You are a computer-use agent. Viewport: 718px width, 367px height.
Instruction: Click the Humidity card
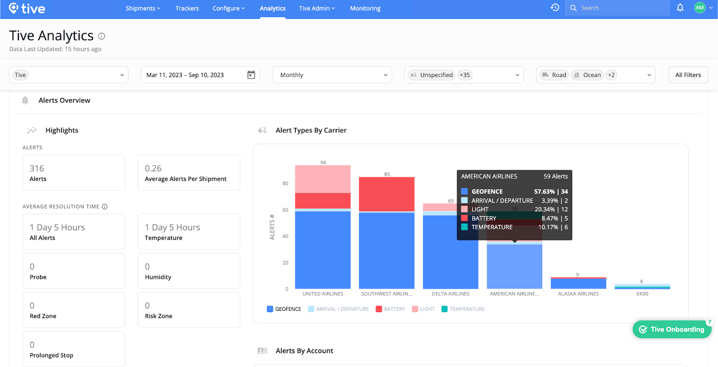tap(189, 271)
